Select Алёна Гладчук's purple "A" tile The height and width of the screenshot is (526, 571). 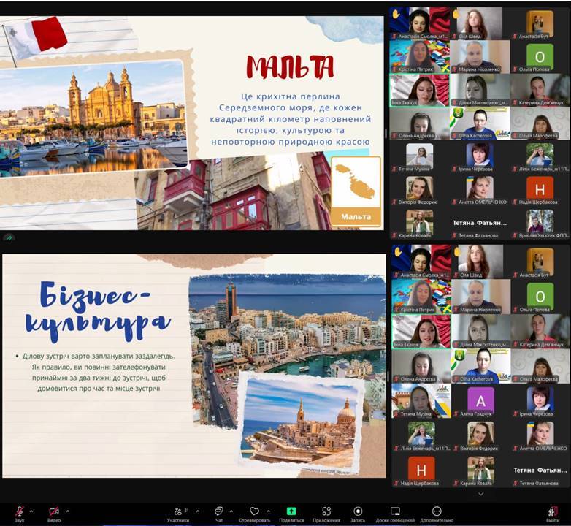(480, 400)
